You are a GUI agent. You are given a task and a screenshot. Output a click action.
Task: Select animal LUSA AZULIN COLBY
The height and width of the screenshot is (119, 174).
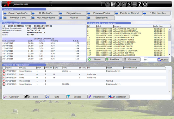(128, 48)
